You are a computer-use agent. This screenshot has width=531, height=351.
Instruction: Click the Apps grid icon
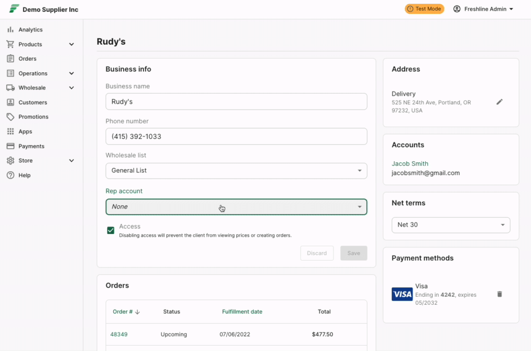[10, 131]
